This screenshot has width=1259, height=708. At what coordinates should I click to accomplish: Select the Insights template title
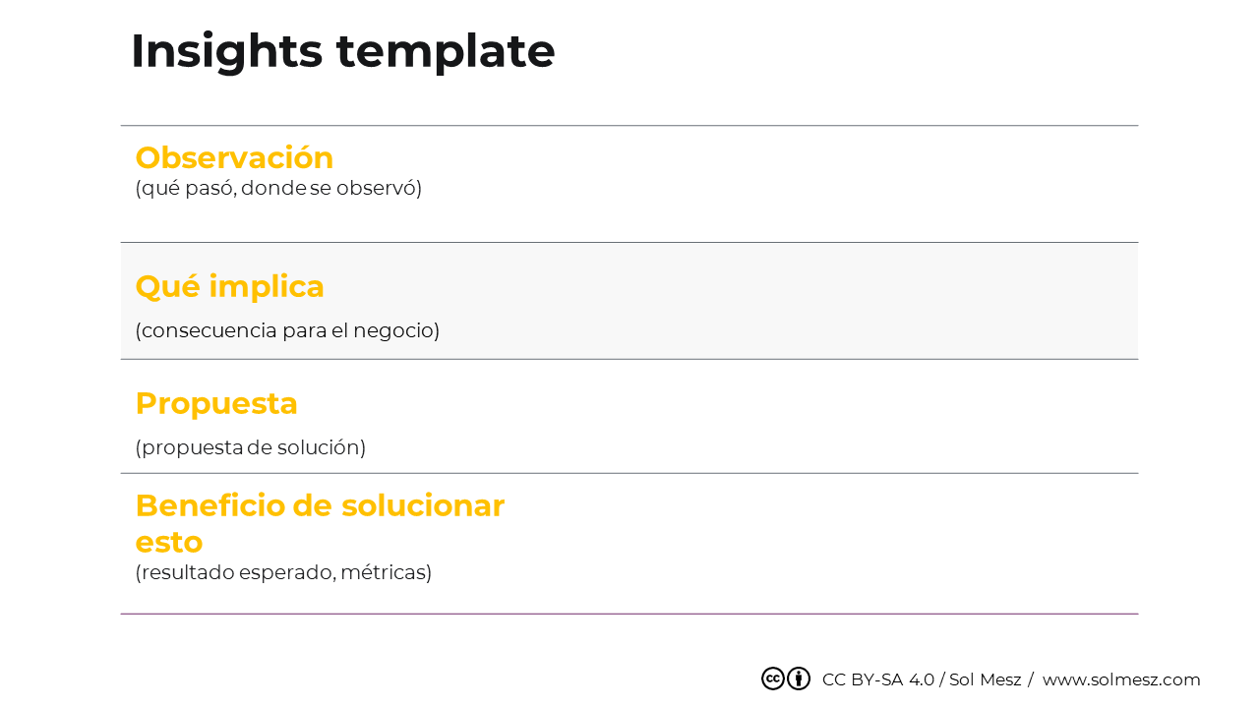pos(342,51)
